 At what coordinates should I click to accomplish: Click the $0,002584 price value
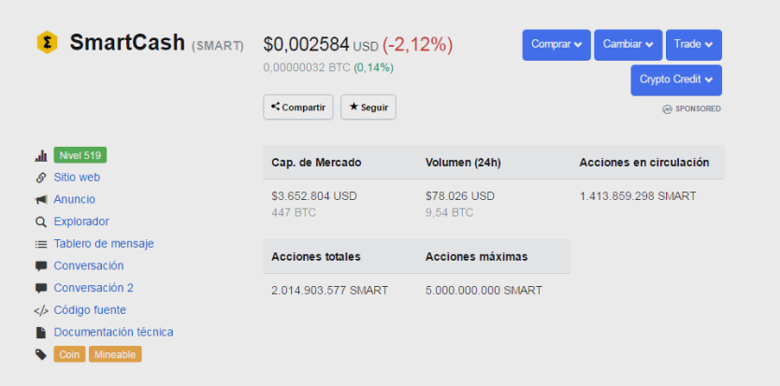pos(307,45)
